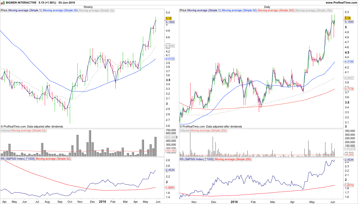Click the 2.4534 RS value on Daily panel
The image size is (358, 204).
349,160
